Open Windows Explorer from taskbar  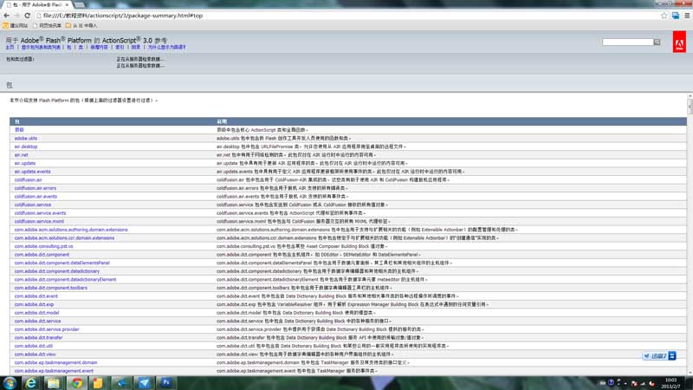[x=54, y=383]
